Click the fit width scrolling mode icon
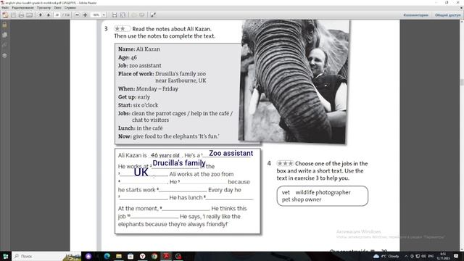Screen dimensions: 464x261 pos(115,14)
